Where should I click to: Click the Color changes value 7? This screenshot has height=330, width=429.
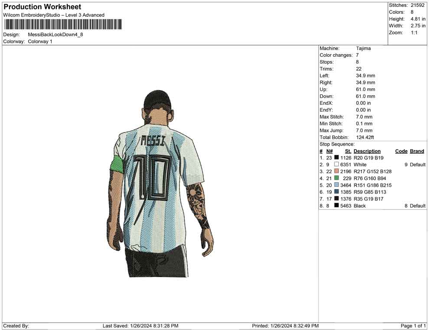pos(357,55)
